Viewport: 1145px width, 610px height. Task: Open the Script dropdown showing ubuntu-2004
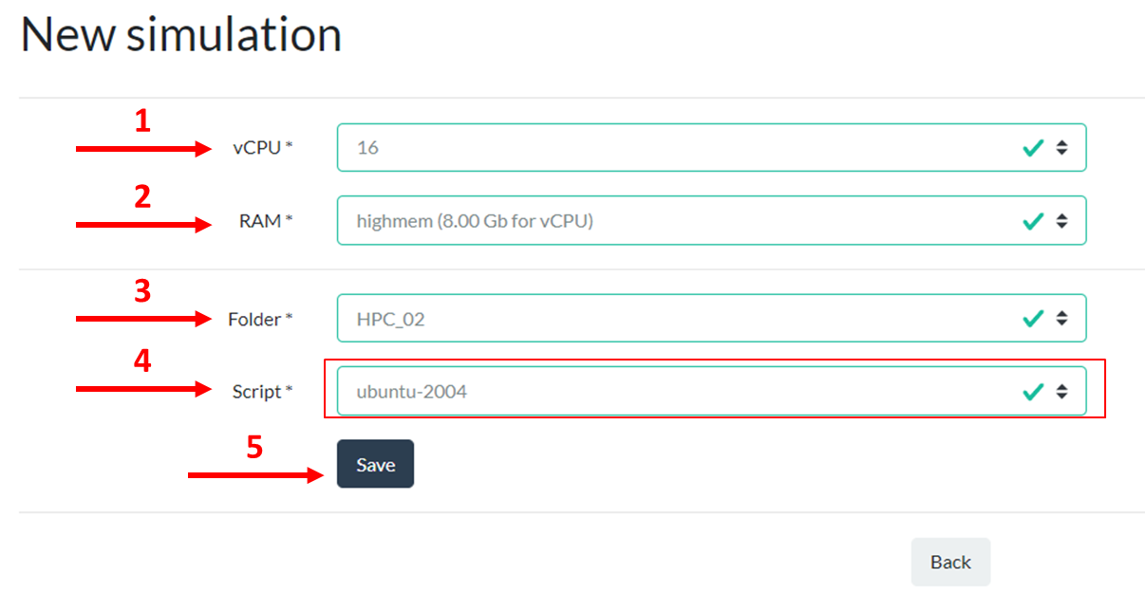click(x=665, y=390)
